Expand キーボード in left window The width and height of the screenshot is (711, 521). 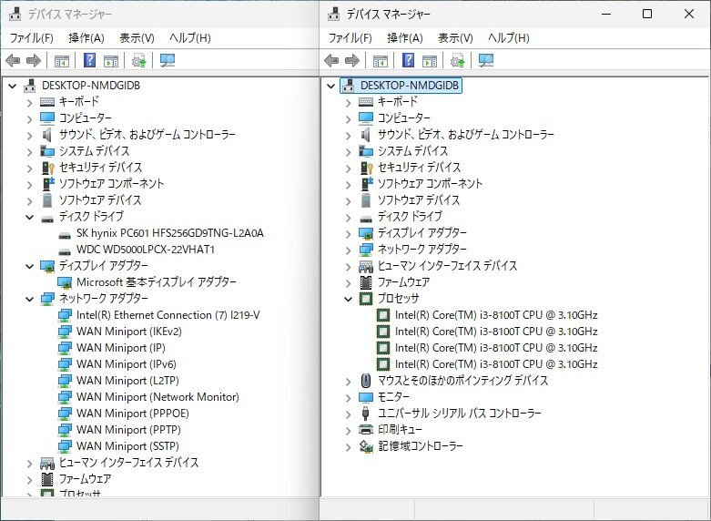[30, 103]
